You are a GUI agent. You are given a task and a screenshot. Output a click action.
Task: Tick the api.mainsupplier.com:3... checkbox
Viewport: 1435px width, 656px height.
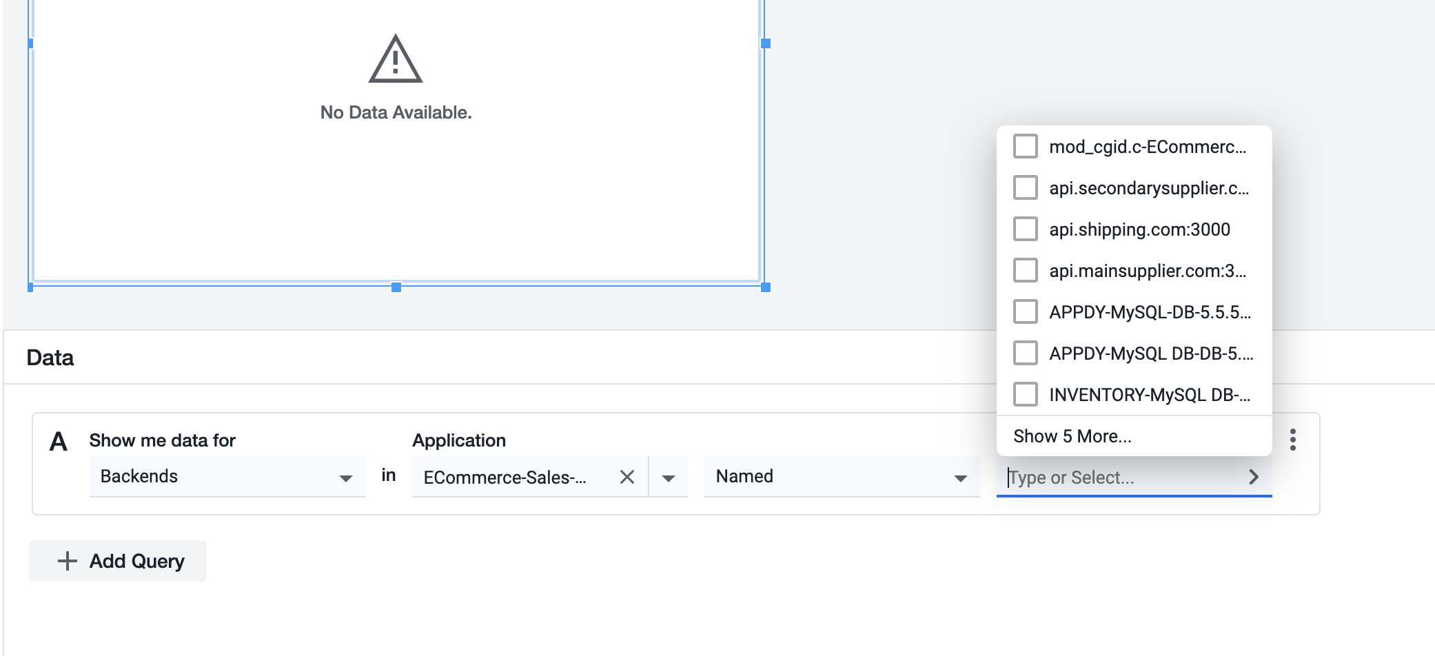tap(1025, 271)
